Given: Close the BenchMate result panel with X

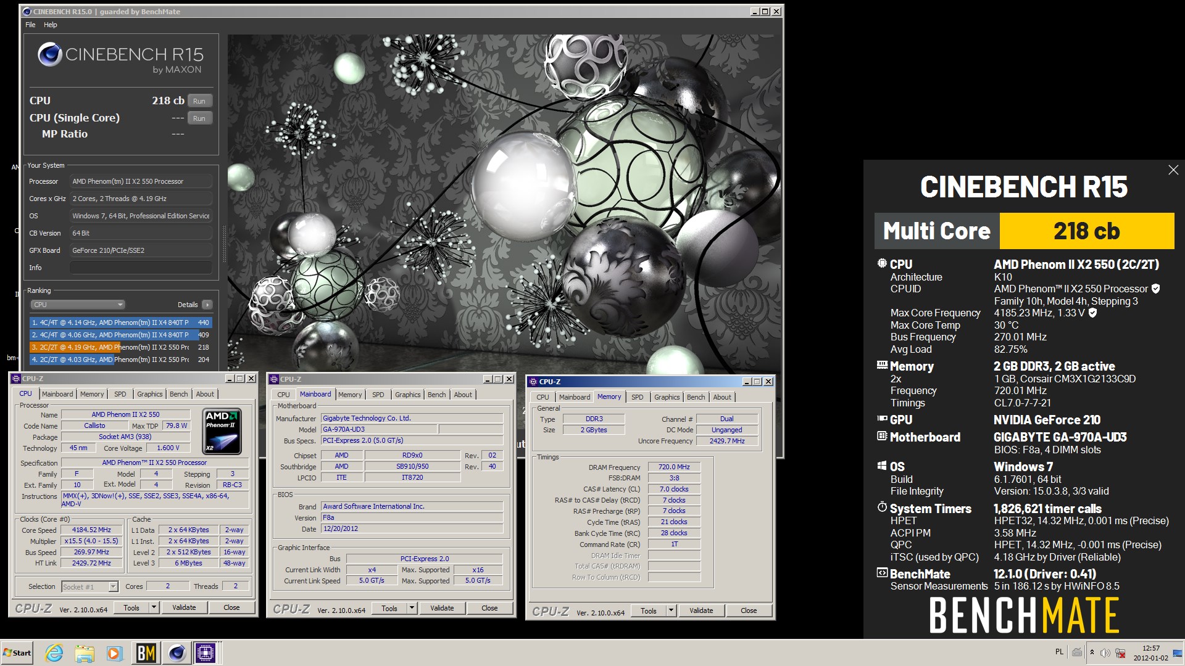Looking at the screenshot, I should [x=1173, y=170].
